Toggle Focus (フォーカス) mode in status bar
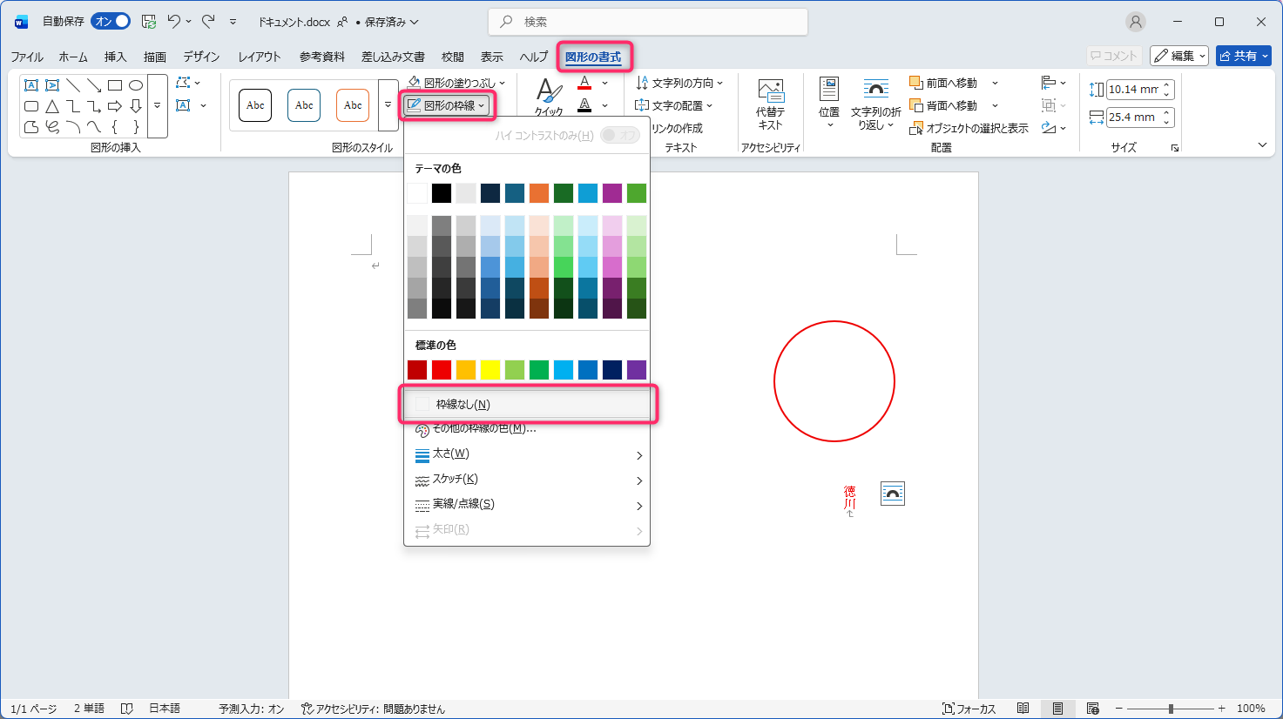The image size is (1283, 719). point(969,709)
